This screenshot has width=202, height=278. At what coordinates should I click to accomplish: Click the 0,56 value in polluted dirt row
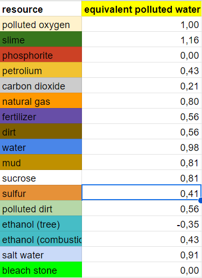142,208
